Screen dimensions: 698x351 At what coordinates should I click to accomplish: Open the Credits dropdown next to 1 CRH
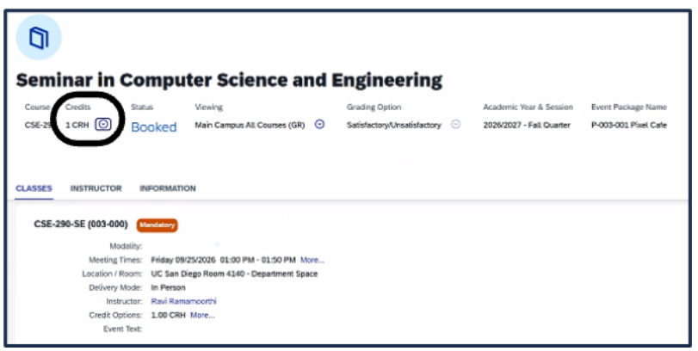tap(103, 125)
